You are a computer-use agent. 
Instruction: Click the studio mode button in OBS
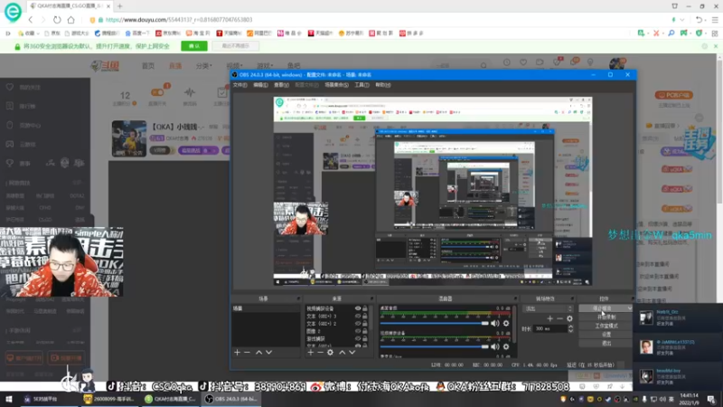pyautogui.click(x=606, y=326)
